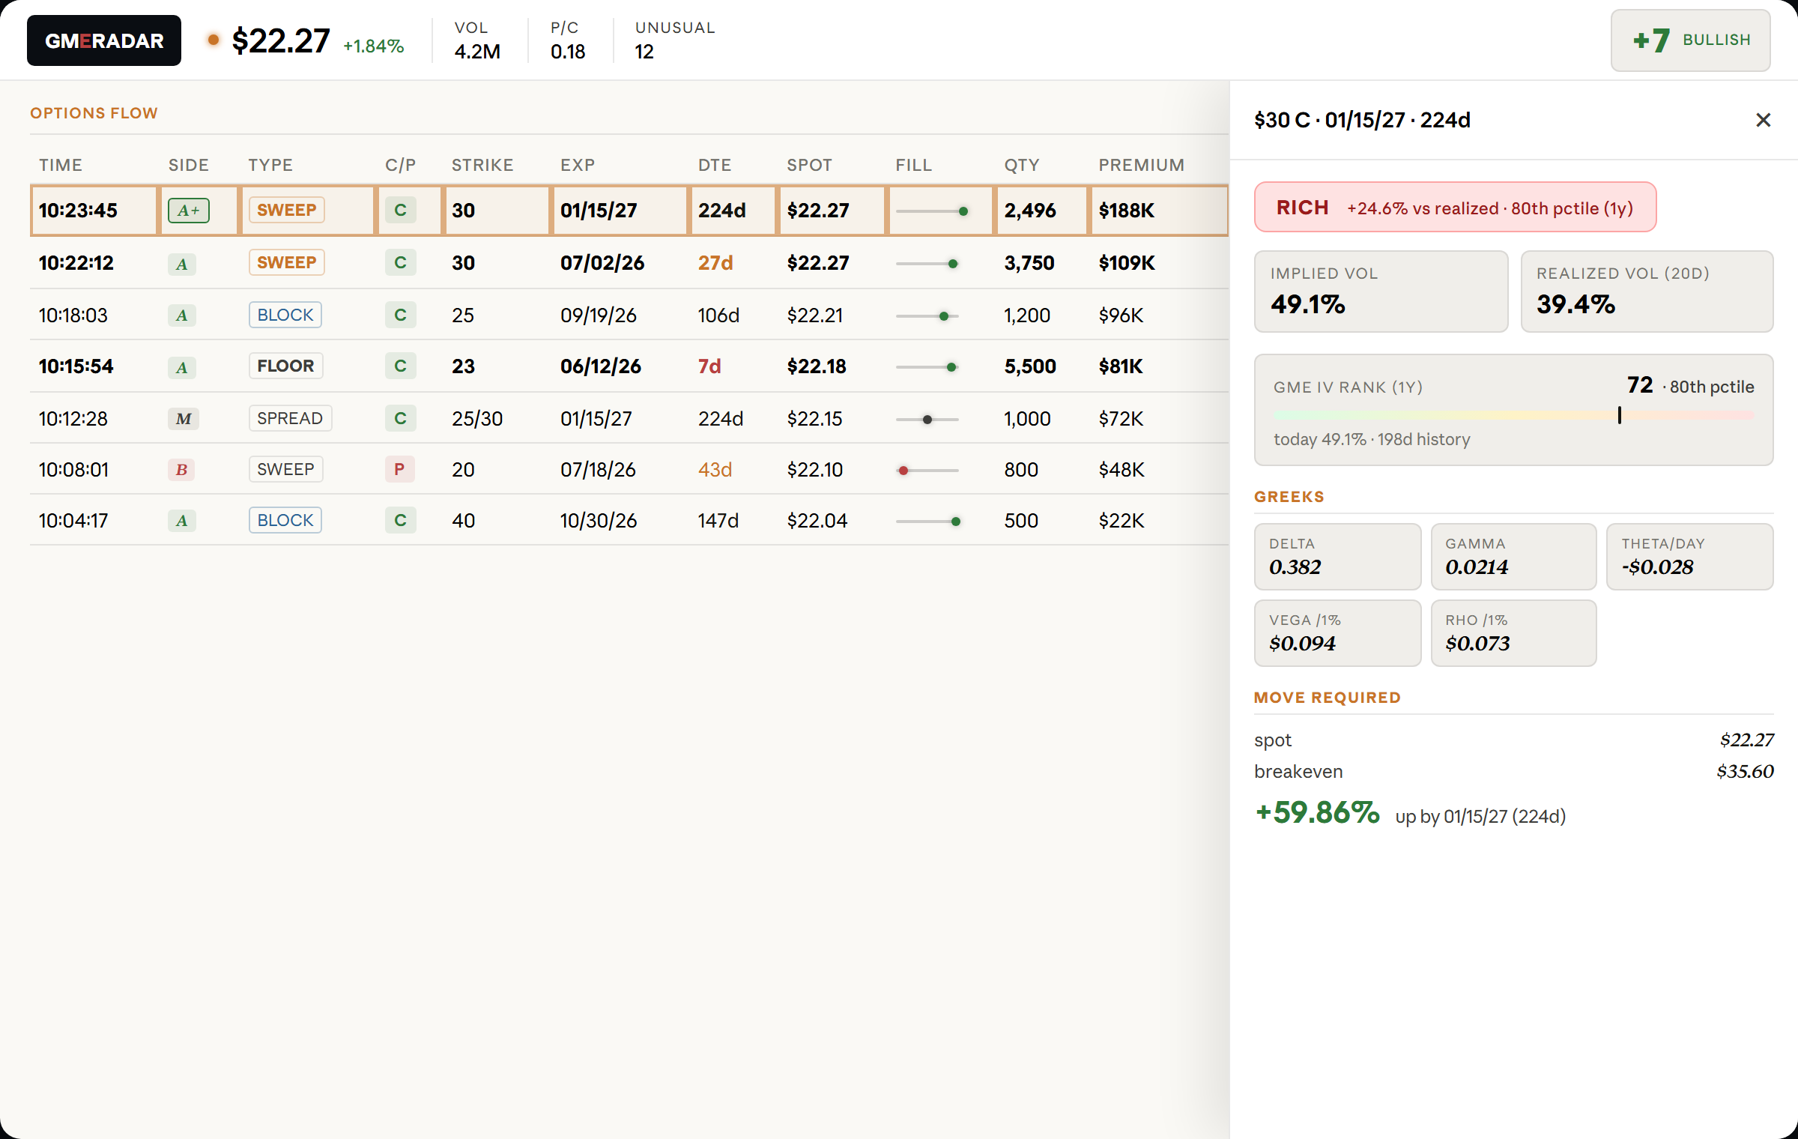This screenshot has height=1139, width=1798.
Task: Click the 43d DTE value
Action: (x=715, y=470)
